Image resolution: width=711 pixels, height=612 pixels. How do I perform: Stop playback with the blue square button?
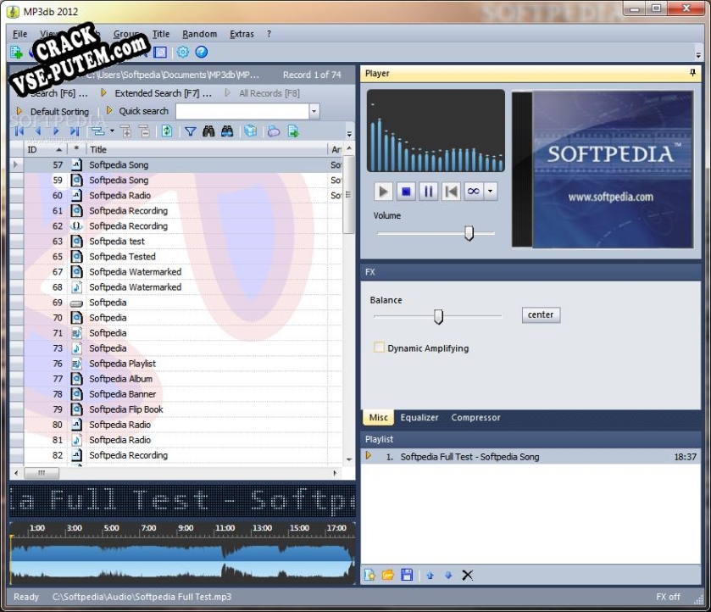(x=406, y=192)
